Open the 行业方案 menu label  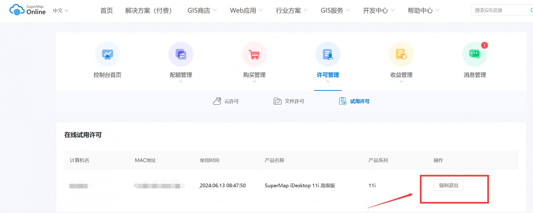point(288,11)
